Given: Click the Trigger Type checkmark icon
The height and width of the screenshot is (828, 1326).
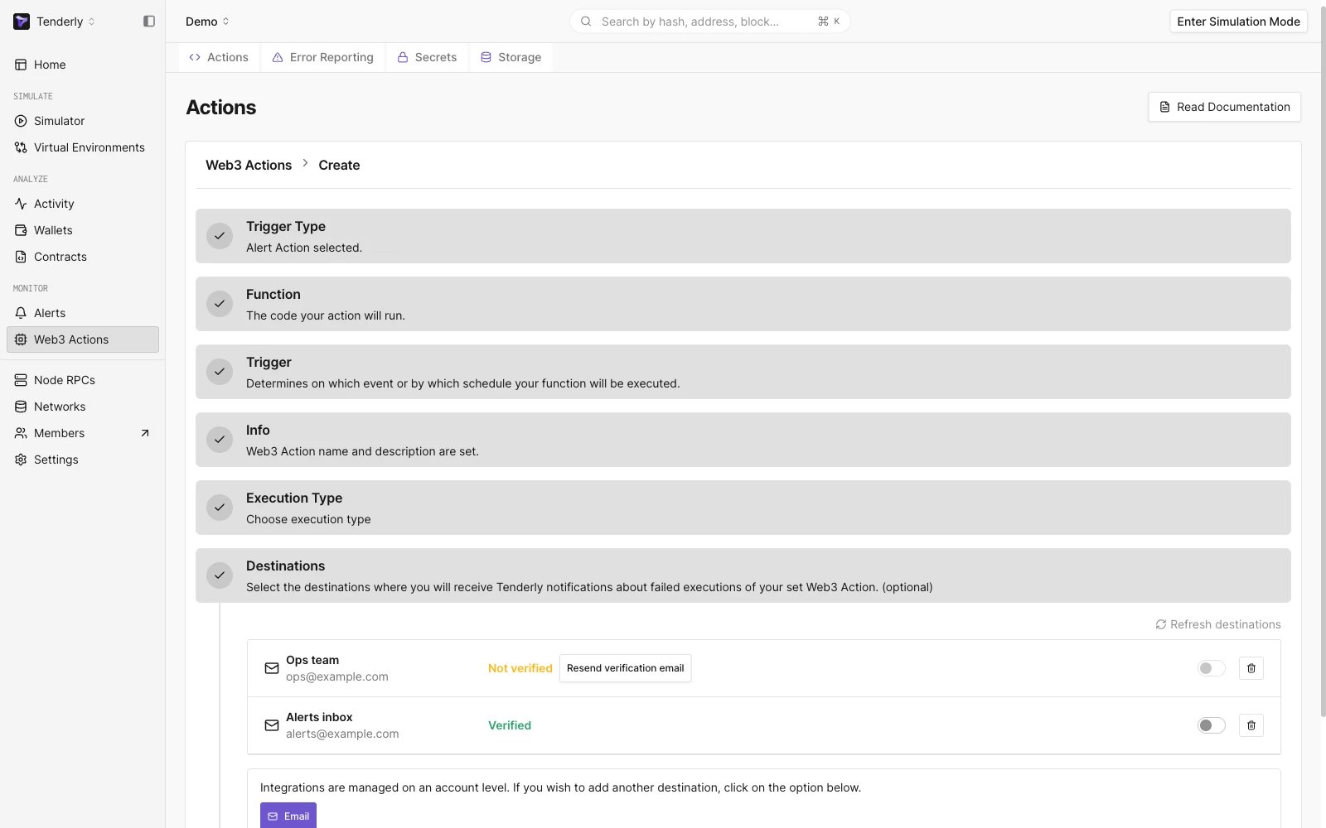Looking at the screenshot, I should tap(220, 236).
